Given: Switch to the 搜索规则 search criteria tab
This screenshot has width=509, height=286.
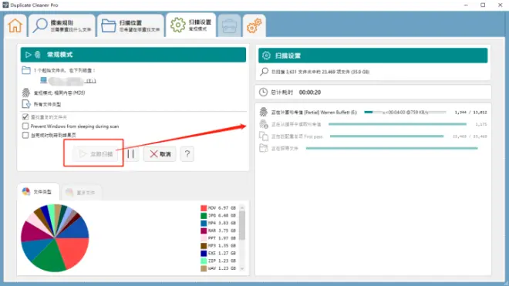Looking at the screenshot, I should pyautogui.click(x=62, y=25).
